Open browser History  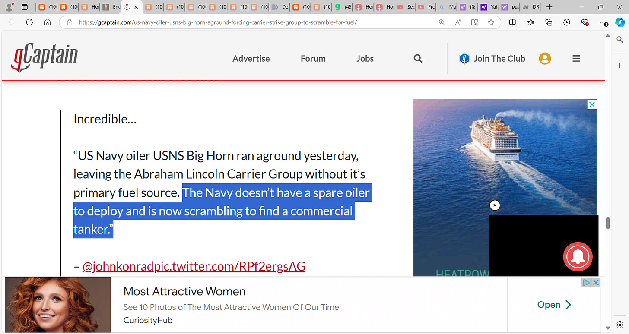[567, 22]
